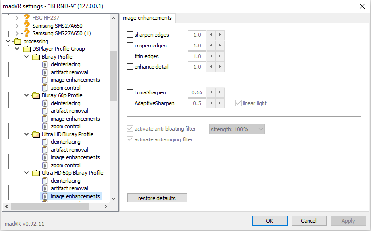This screenshot has width=371, height=231.
Task: Enable the crispen edges checkbox
Action: point(130,46)
